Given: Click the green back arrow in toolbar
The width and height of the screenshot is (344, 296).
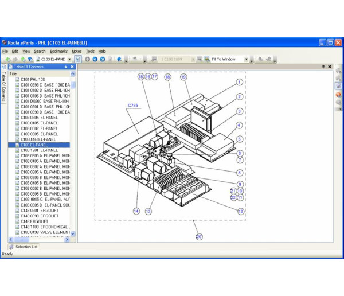Looking at the screenshot, I should tap(7, 59).
